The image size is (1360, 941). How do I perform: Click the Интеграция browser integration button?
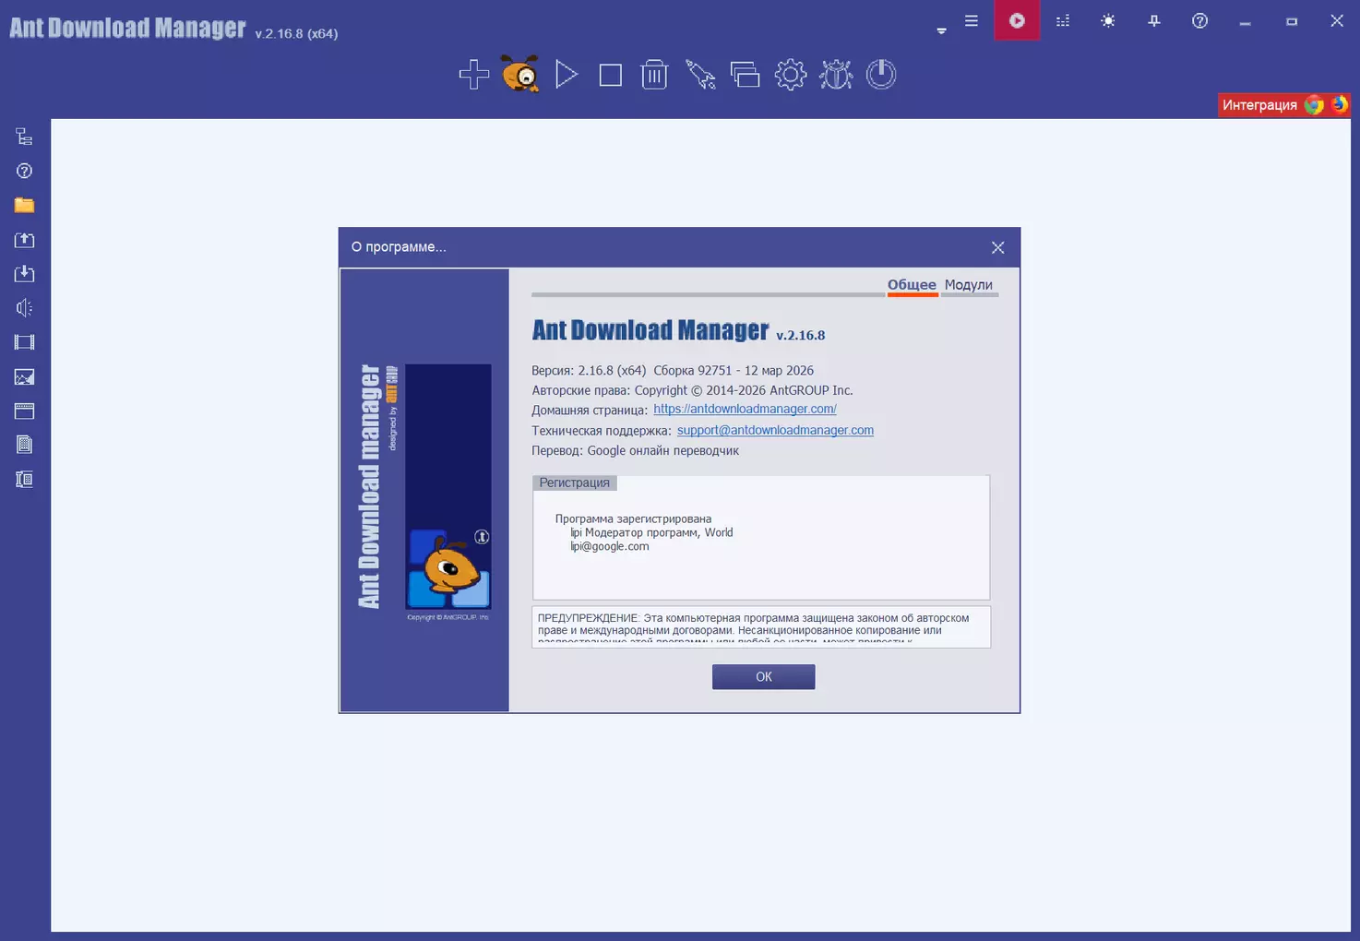click(1284, 105)
